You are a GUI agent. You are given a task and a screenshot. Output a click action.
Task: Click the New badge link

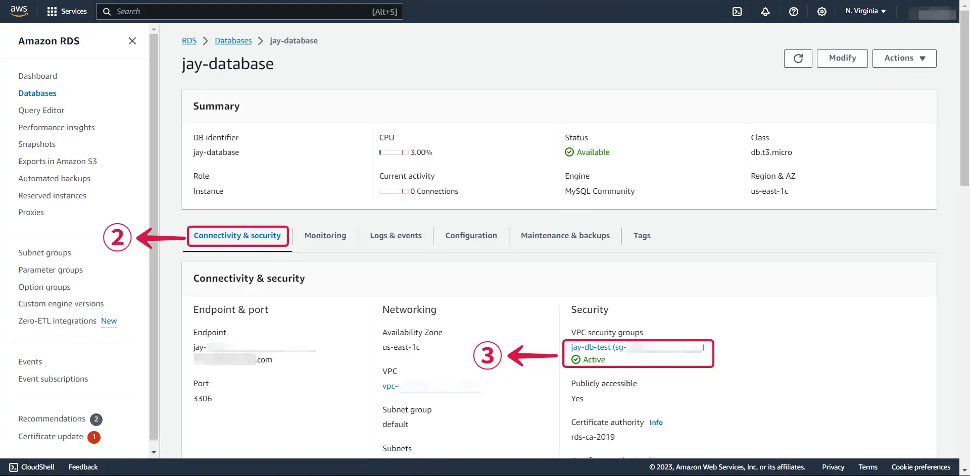pos(109,321)
